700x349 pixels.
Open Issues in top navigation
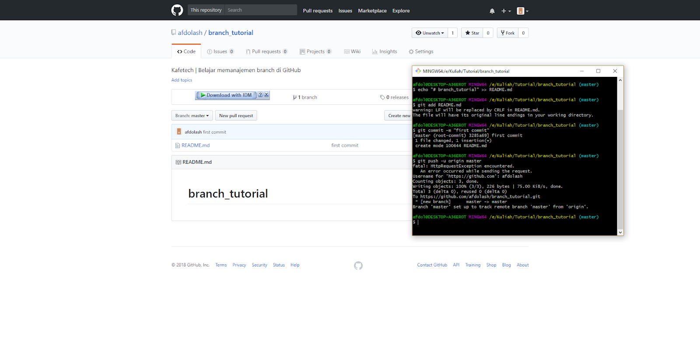point(345,11)
